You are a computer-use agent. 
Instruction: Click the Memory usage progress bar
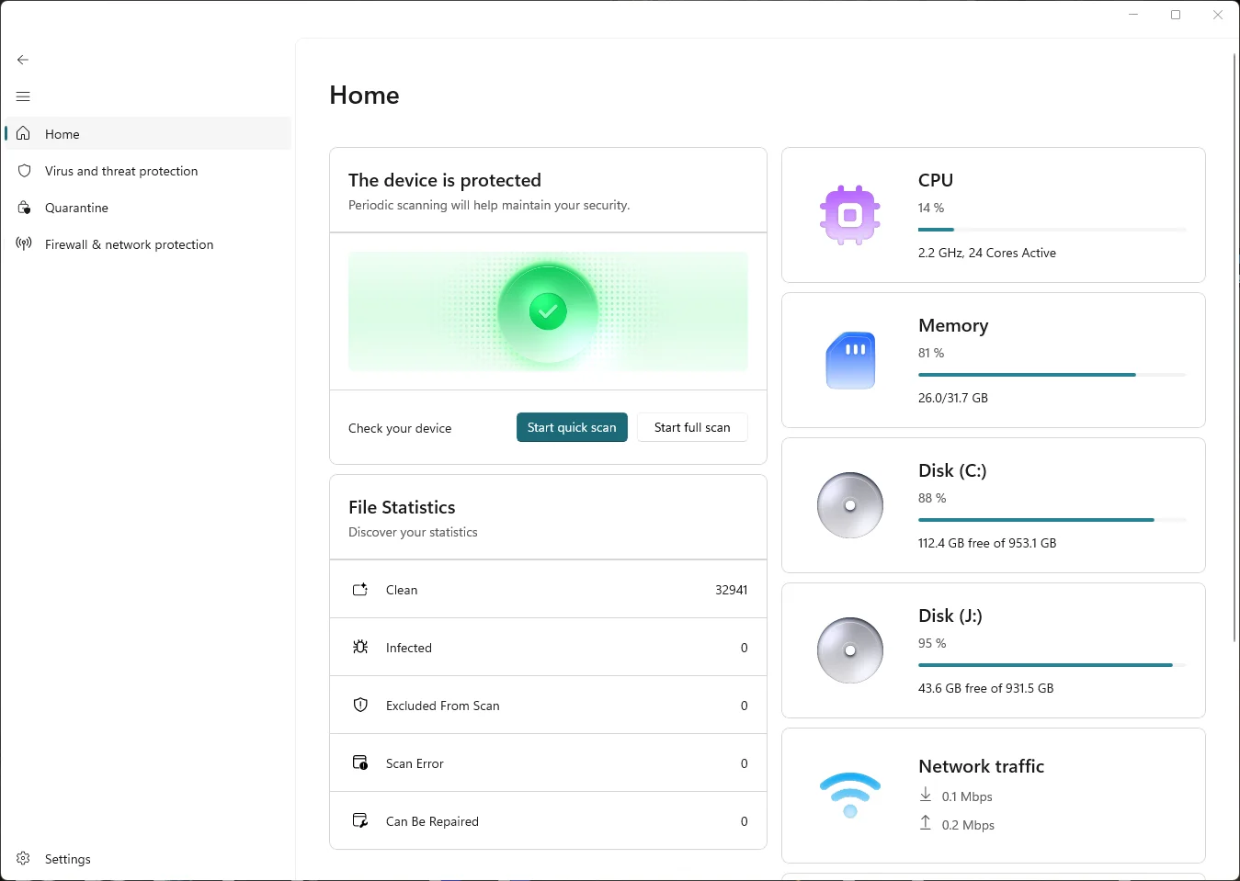point(1052,375)
